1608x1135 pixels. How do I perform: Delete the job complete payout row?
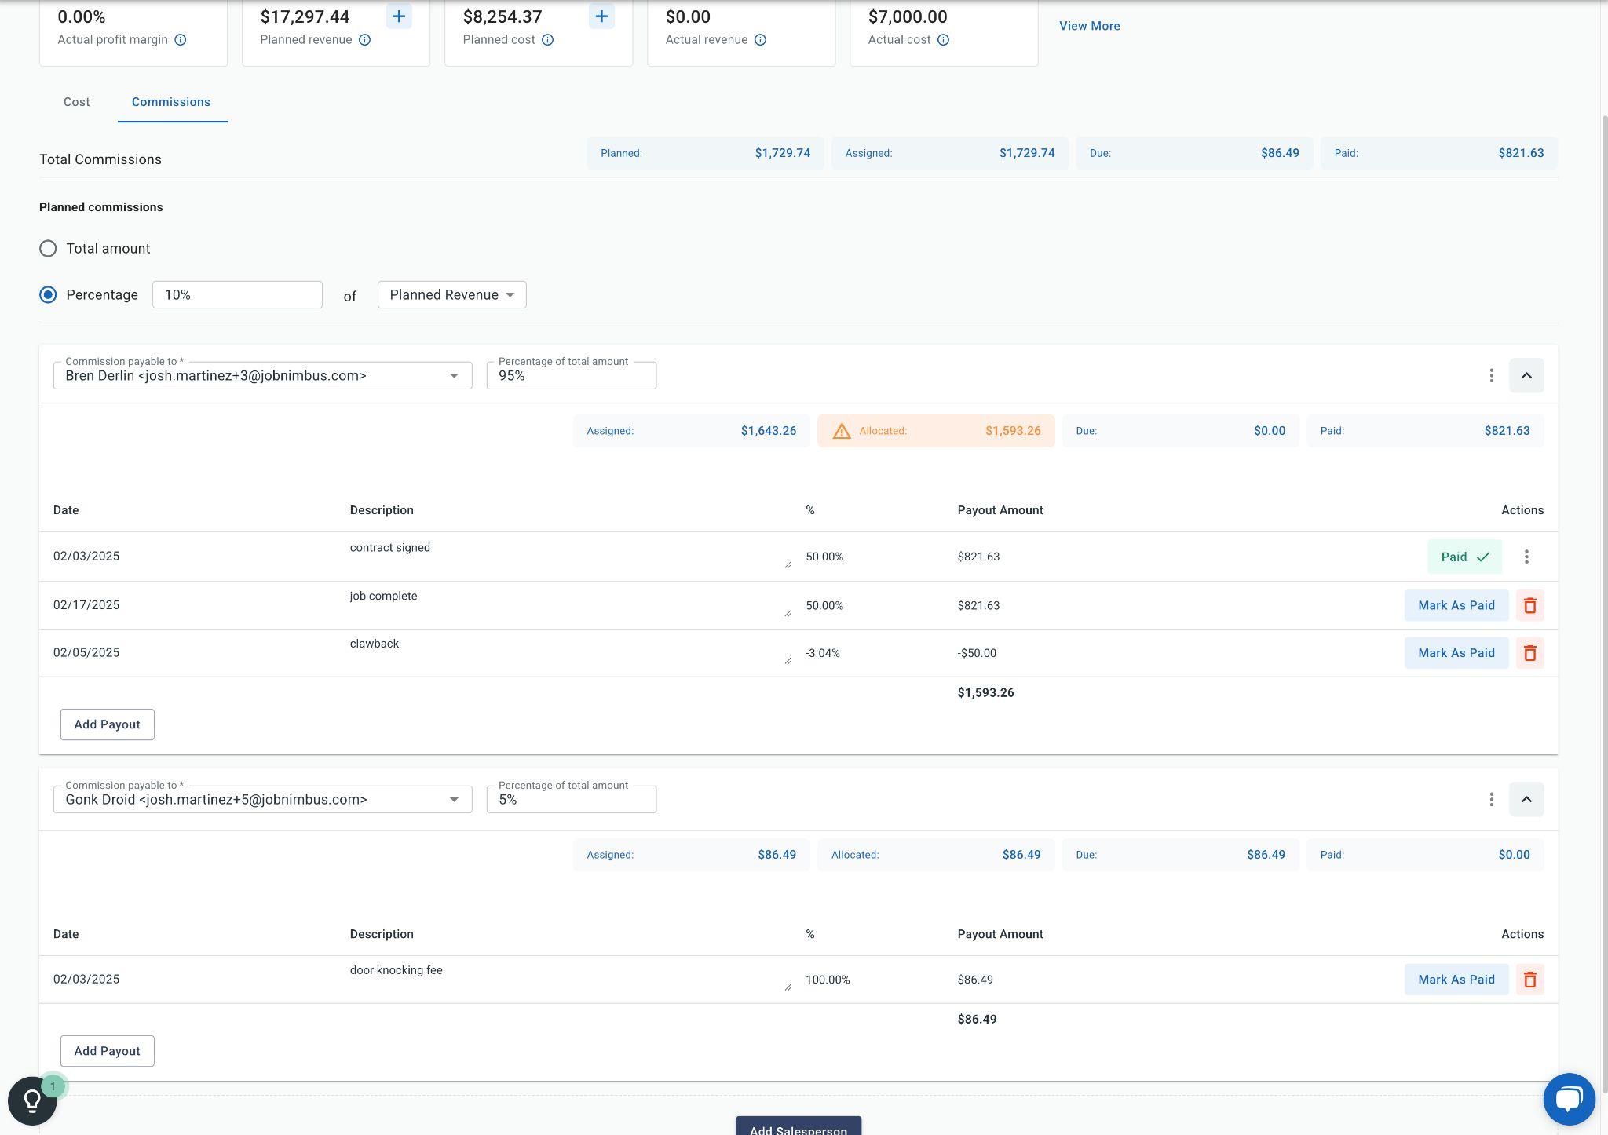click(1529, 605)
